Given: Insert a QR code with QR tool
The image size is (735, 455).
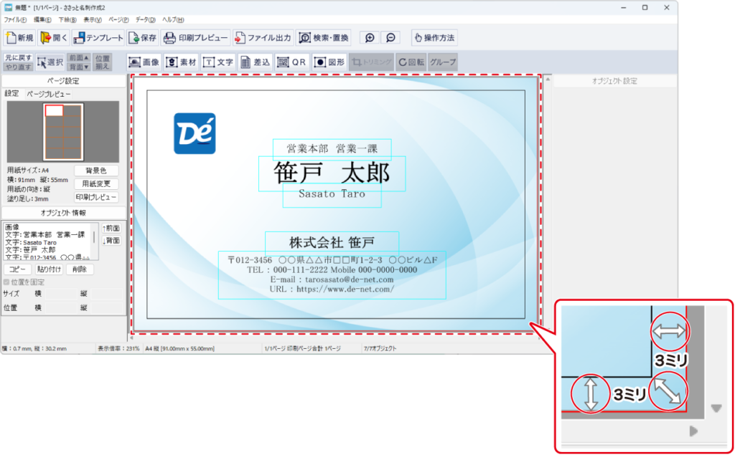Looking at the screenshot, I should pos(291,62).
